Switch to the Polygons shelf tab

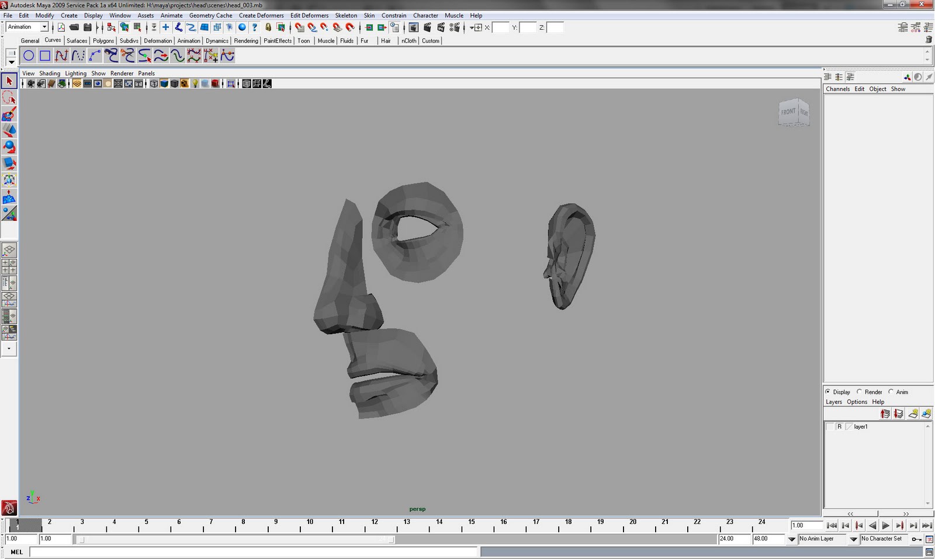pyautogui.click(x=103, y=41)
